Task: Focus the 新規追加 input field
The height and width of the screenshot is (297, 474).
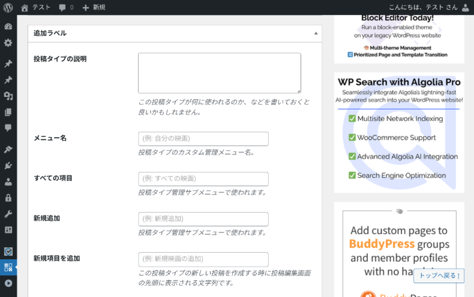Action: tap(203, 219)
